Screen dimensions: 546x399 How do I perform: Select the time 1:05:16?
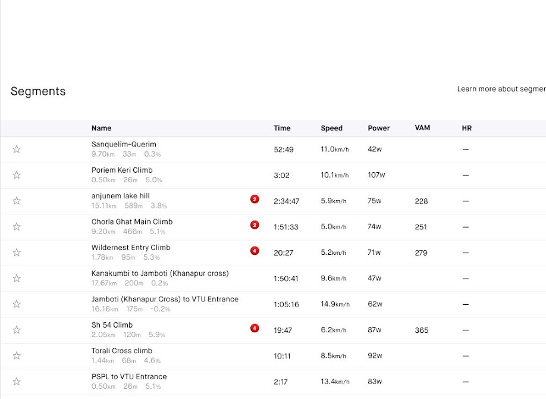(x=286, y=304)
